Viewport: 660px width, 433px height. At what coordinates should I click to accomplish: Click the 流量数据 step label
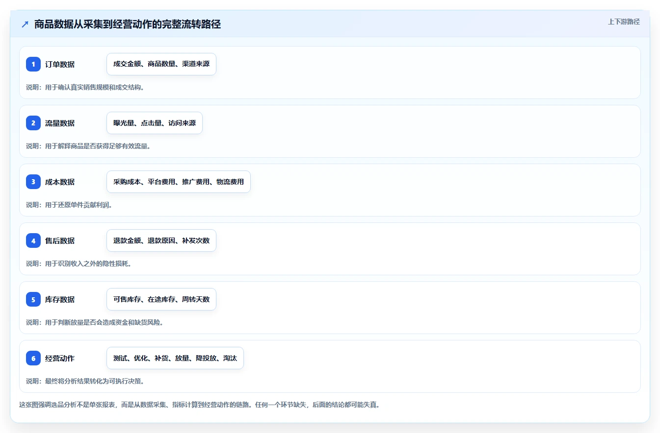pyautogui.click(x=60, y=123)
